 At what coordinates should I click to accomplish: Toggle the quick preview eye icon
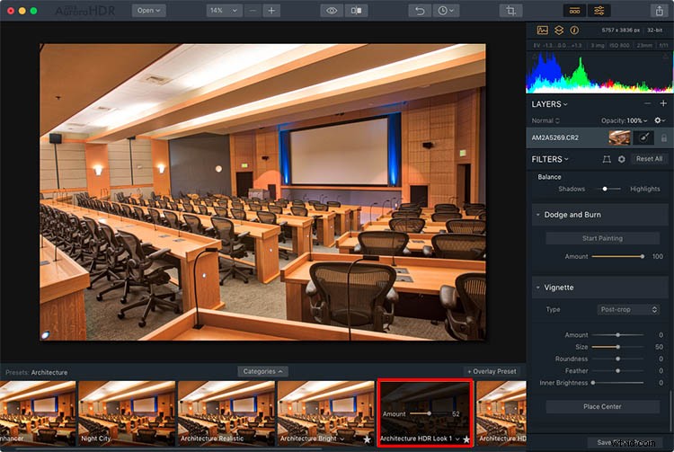click(332, 10)
